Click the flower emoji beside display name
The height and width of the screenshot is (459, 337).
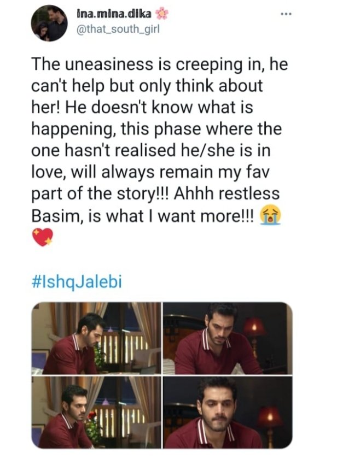pyautogui.click(x=161, y=14)
